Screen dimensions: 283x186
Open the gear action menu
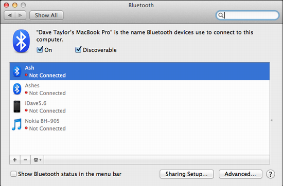[x=38, y=160]
